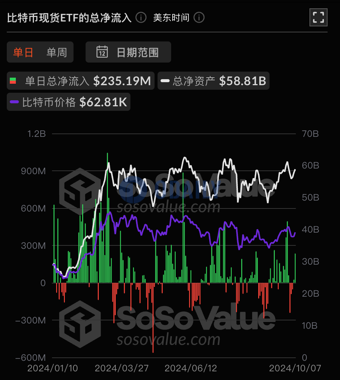Click the $58.81B total assets value
This screenshot has height=380, width=340.
tap(243, 81)
